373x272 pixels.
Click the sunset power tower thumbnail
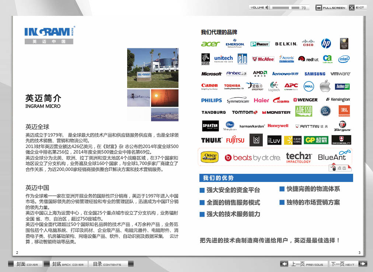point(165,98)
